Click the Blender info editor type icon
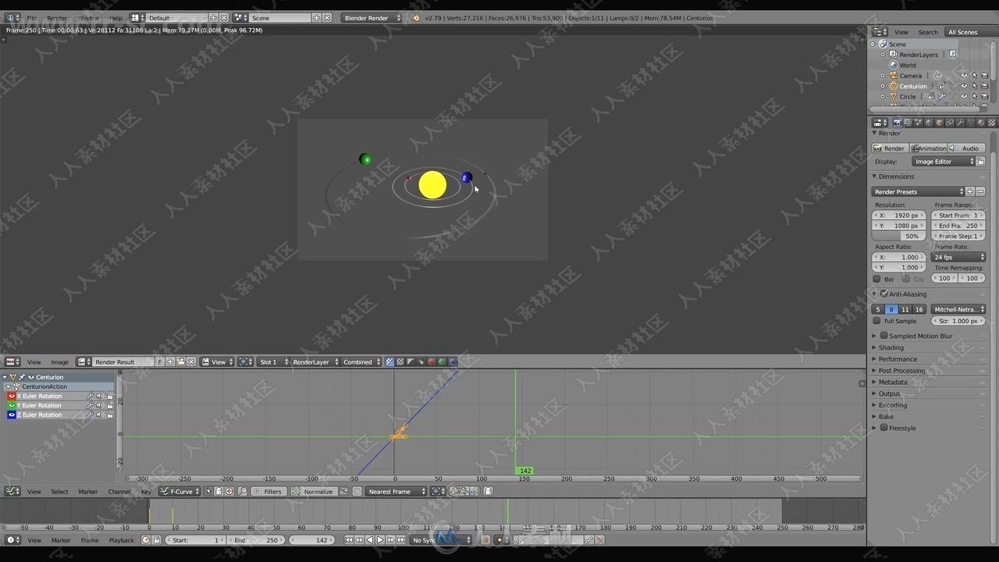The width and height of the screenshot is (999, 562). click(11, 17)
